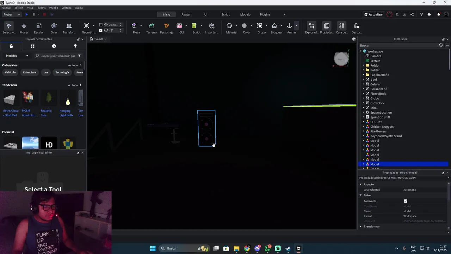The width and height of the screenshot is (451, 254).
Task: Select the Tecnología category chip
Action: pyautogui.click(x=62, y=72)
